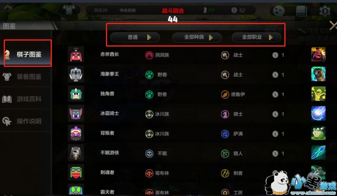Click the 不眠游侠 arrow skill icon
This screenshot has height=196, width=337.
(318, 152)
